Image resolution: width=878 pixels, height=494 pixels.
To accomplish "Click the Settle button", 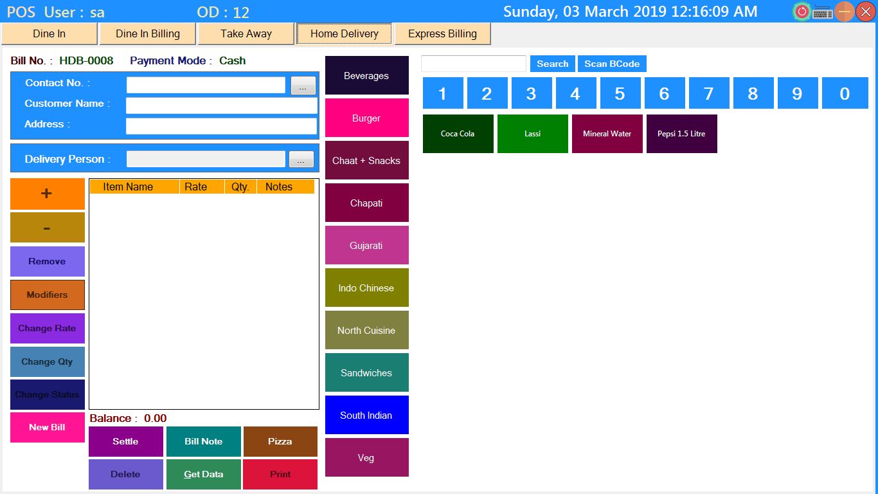I will pos(125,441).
